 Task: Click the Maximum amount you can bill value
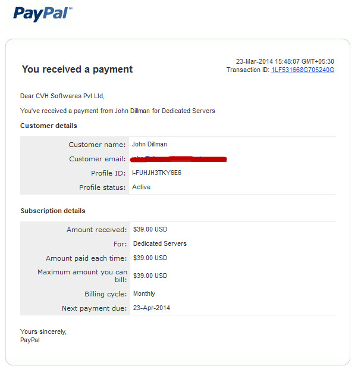pos(150,276)
